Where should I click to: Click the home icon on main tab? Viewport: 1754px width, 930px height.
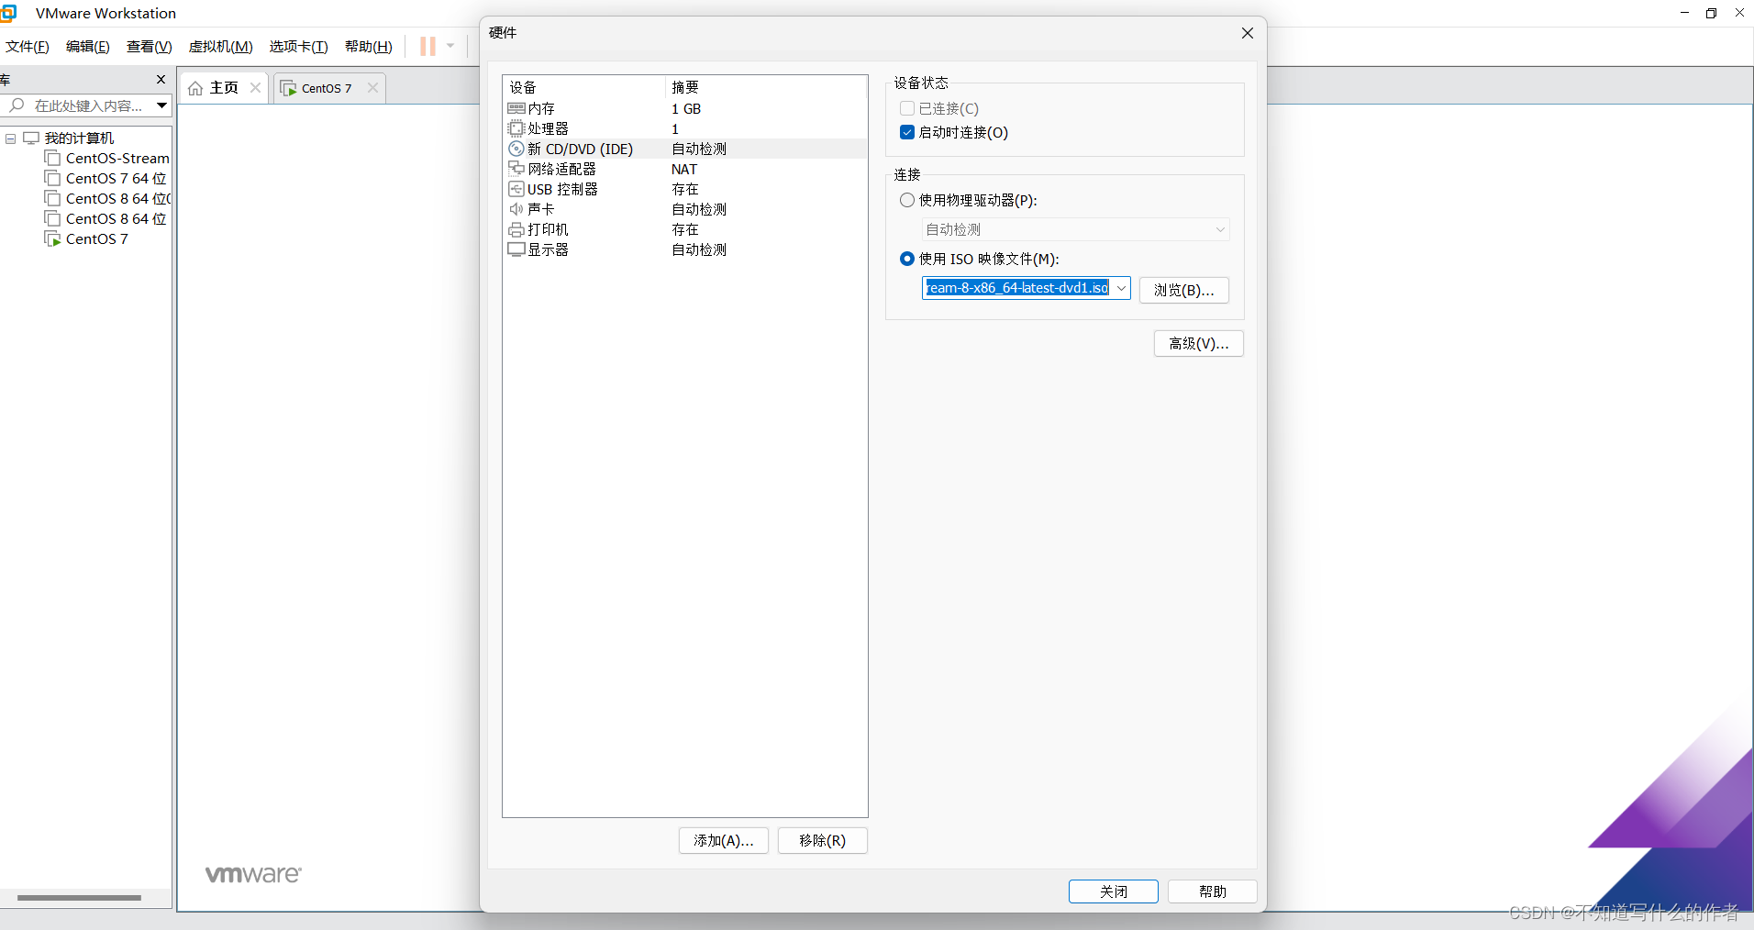(x=195, y=88)
